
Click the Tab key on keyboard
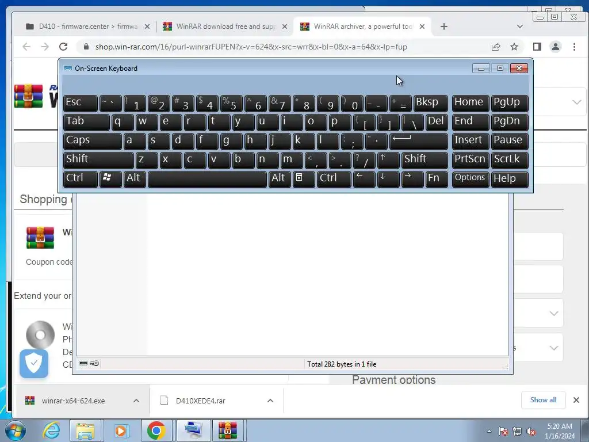click(86, 123)
